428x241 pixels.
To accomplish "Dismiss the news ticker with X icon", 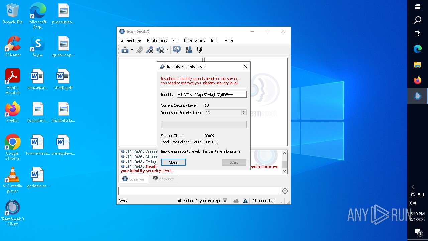I will pyautogui.click(x=225, y=201).
